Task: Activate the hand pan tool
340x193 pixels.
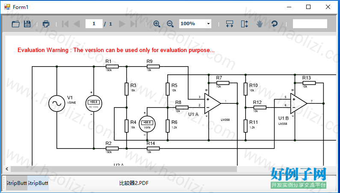Action: point(260,24)
